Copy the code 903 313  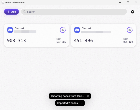[x=16, y=41]
